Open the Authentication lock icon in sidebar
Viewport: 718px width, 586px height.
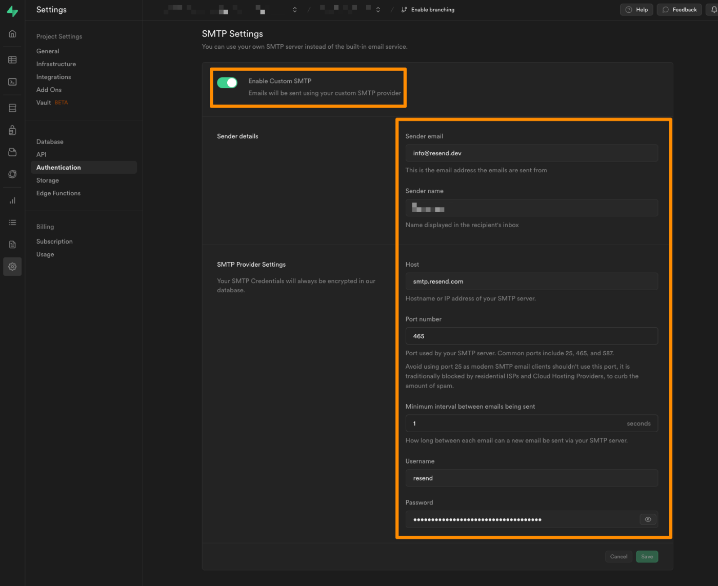pos(12,130)
